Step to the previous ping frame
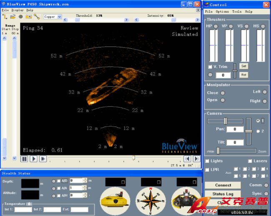The image size is (271, 216). (188, 158)
